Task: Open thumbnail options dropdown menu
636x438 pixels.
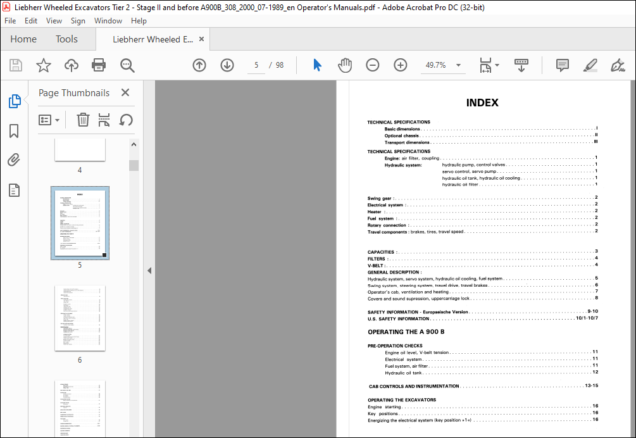Action: point(49,120)
